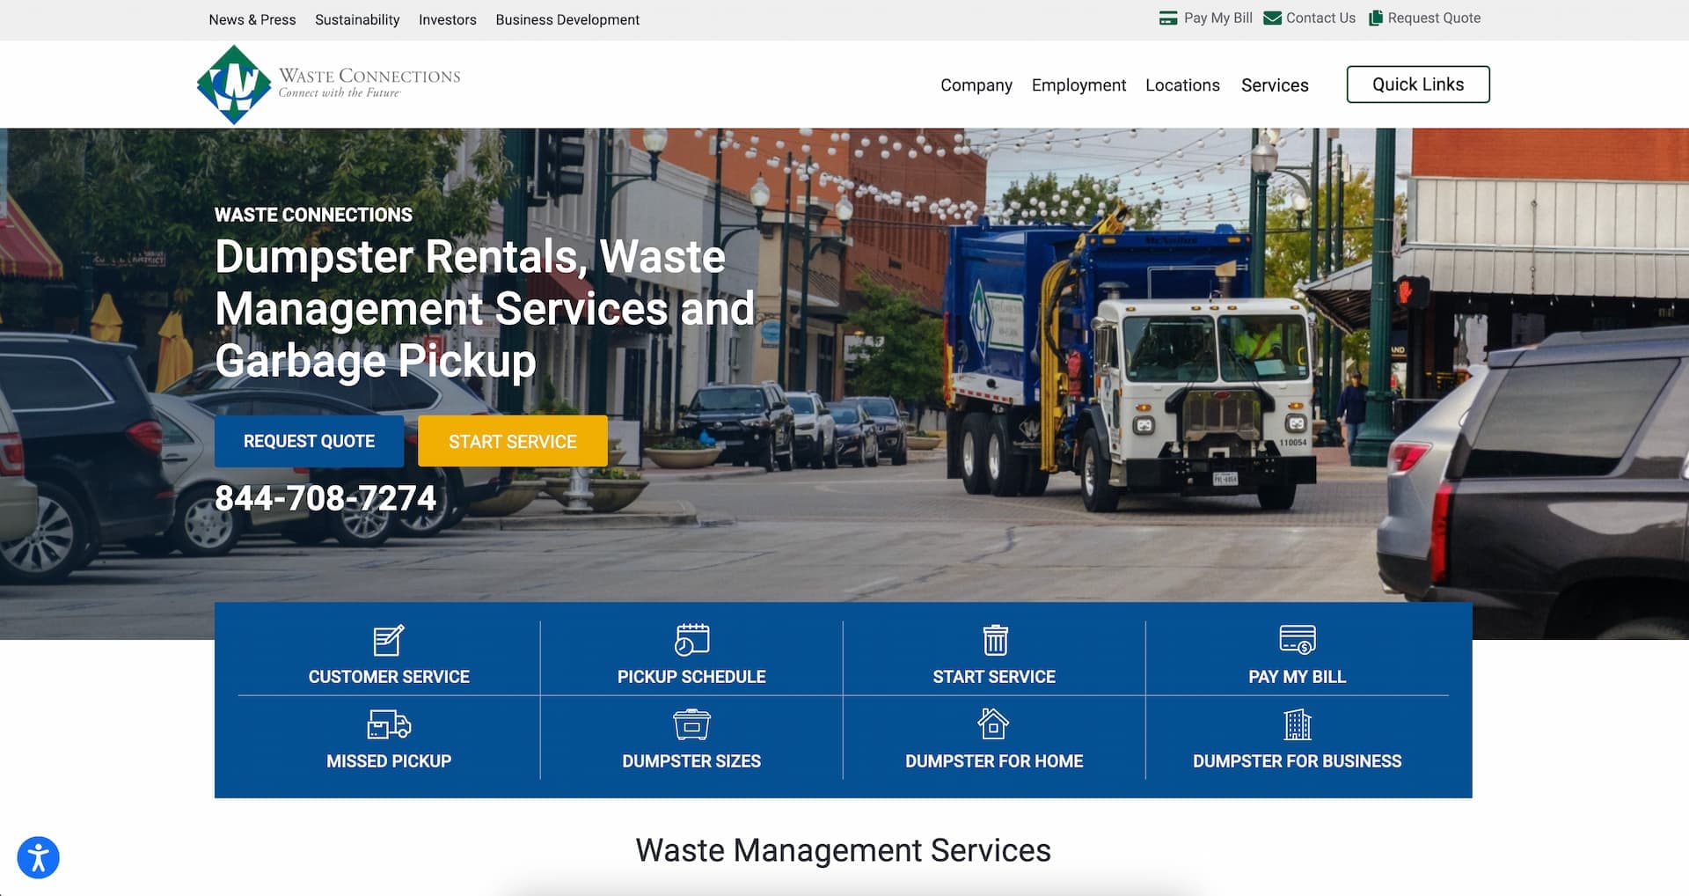This screenshot has width=1689, height=896.
Task: Click the yellow START SERVICE button
Action: coord(513,441)
